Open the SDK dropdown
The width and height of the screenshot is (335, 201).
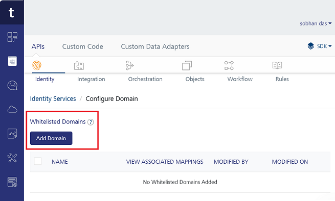[324, 46]
